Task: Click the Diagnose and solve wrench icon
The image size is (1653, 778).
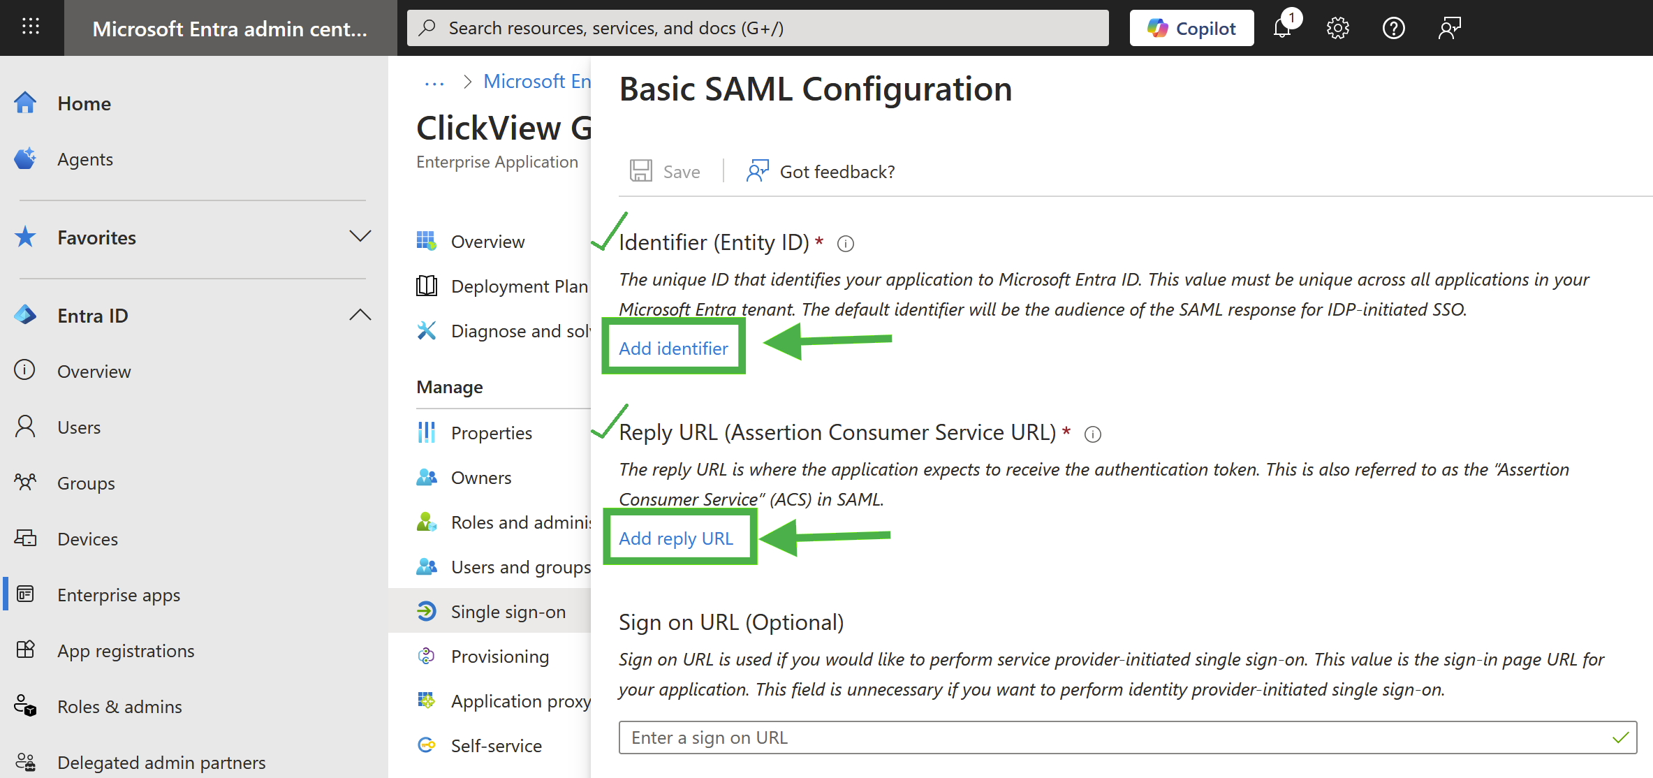Action: pyautogui.click(x=427, y=330)
